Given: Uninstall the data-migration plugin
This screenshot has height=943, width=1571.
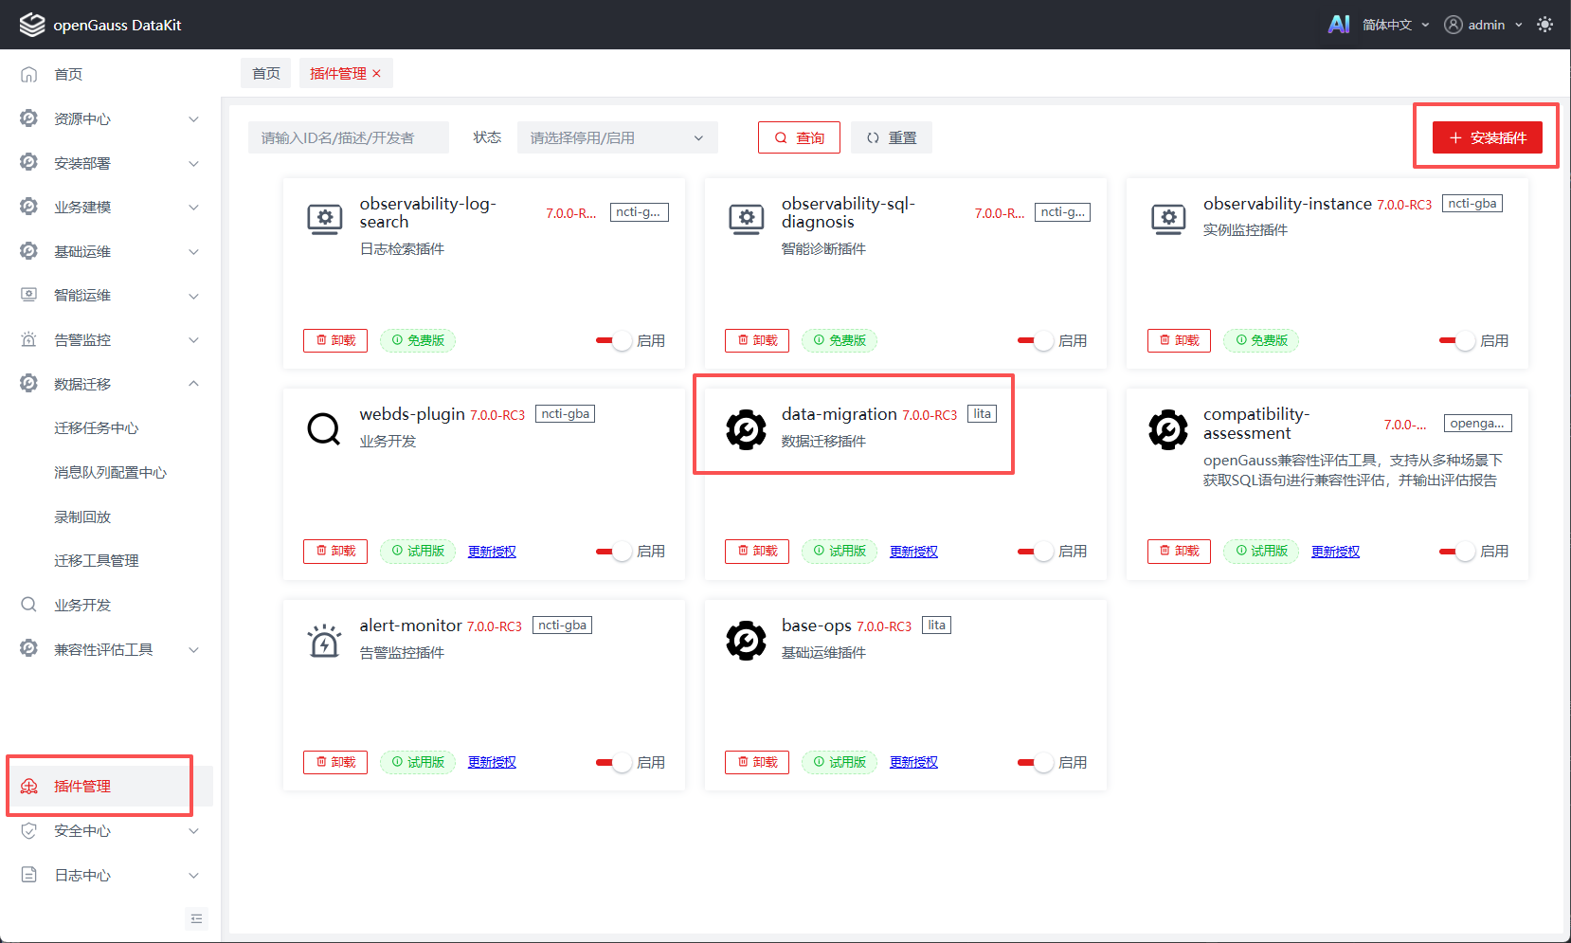Looking at the screenshot, I should [x=757, y=552].
